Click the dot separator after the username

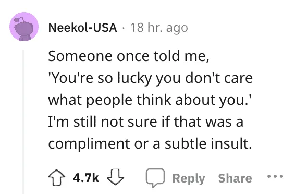pos(124,28)
